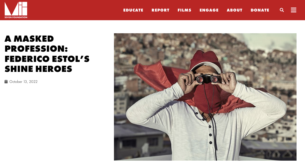The width and height of the screenshot is (305, 165).
Task: Click the binoculars in the photo
Action: pyautogui.click(x=207, y=79)
